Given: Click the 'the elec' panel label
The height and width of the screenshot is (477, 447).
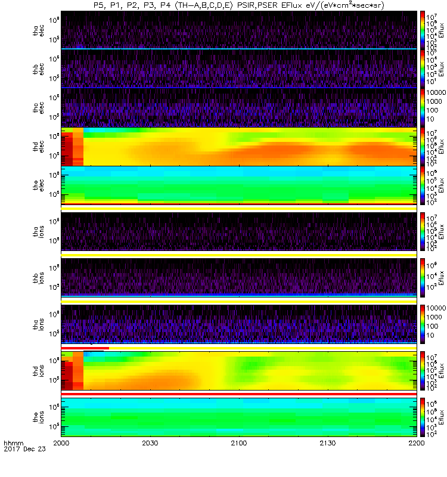Looking at the screenshot, I should point(38,185).
